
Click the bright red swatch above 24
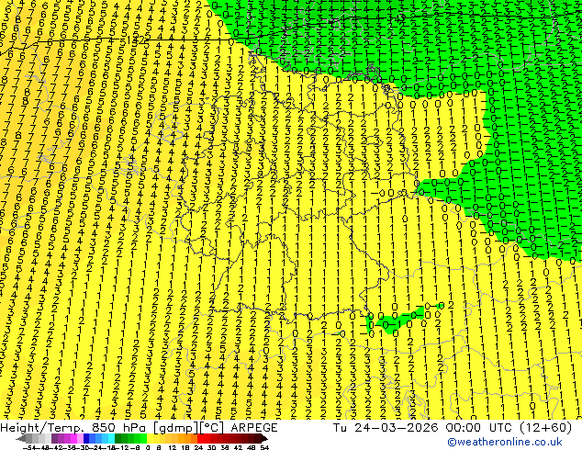pyautogui.click(x=200, y=439)
